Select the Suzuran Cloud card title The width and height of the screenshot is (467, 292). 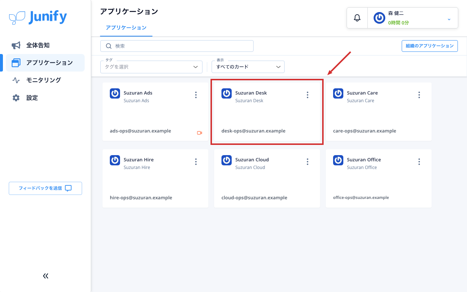[252, 160]
